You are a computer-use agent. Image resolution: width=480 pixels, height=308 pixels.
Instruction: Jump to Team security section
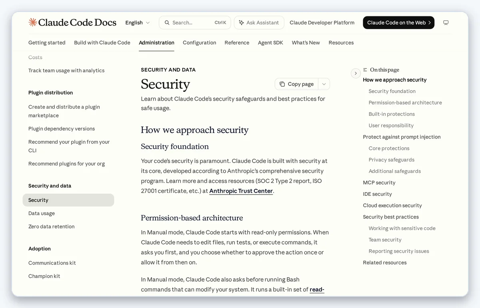385,240
